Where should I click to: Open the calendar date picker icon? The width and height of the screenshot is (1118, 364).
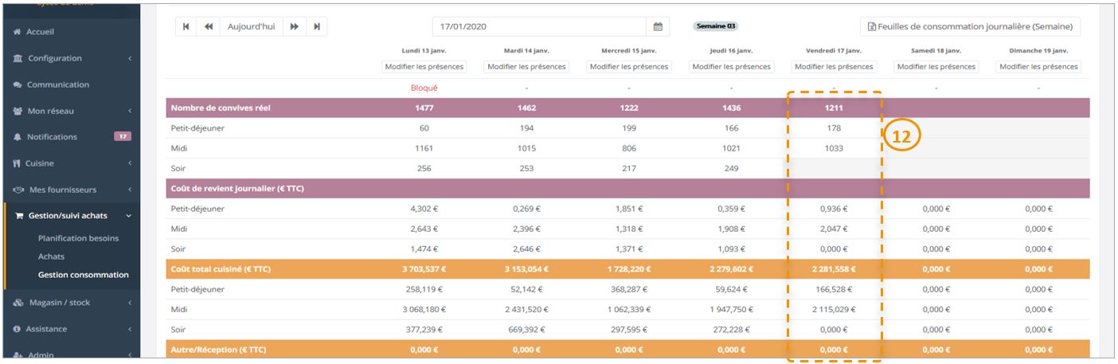[x=658, y=26]
